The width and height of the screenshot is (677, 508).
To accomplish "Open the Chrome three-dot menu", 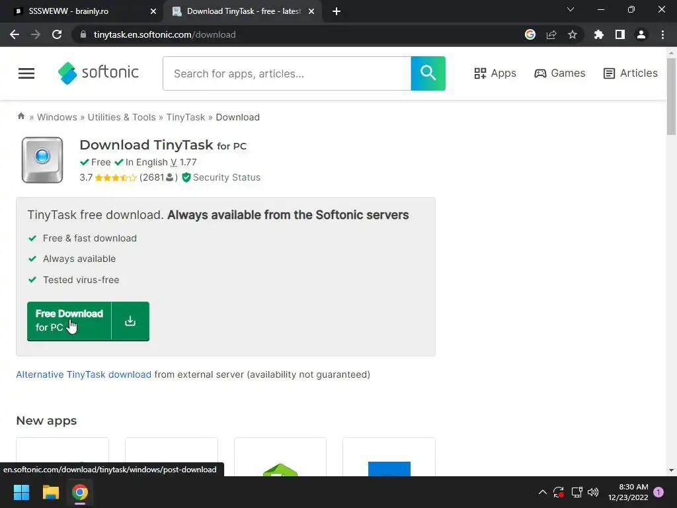I will pos(662,34).
